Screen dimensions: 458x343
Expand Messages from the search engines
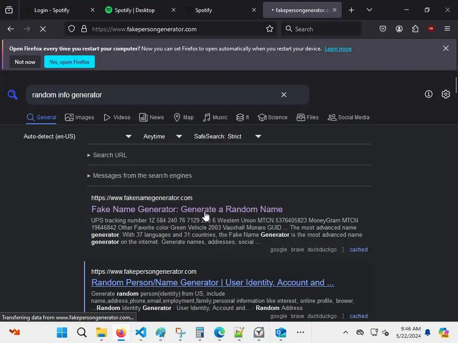point(140,176)
